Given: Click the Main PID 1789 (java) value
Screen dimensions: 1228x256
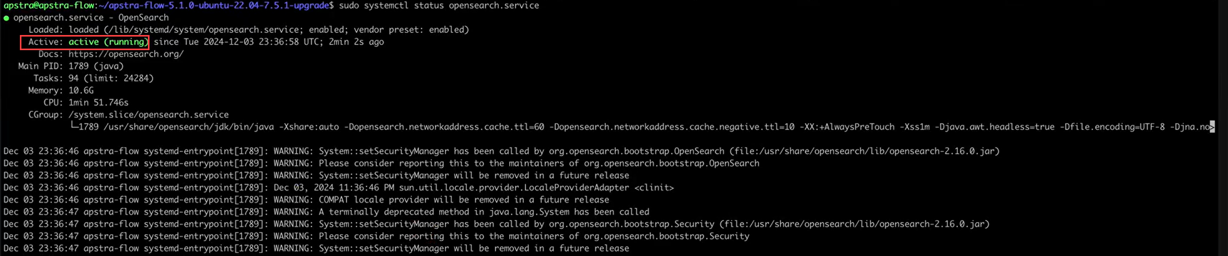Looking at the screenshot, I should click(x=96, y=66).
